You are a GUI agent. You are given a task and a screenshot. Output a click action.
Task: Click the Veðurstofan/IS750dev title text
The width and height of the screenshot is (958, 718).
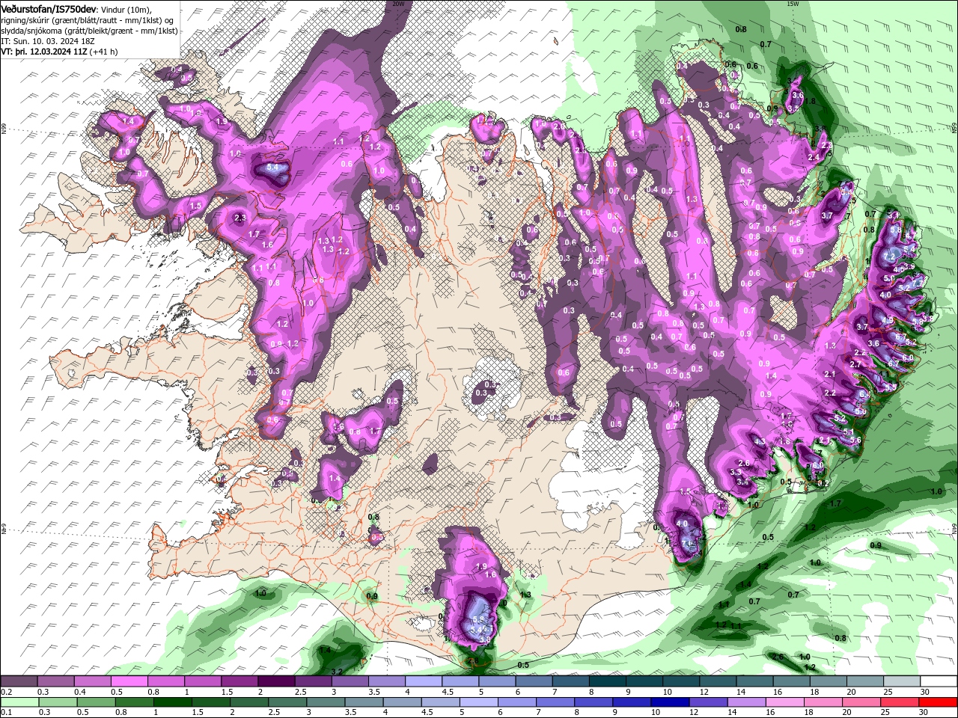click(48, 8)
